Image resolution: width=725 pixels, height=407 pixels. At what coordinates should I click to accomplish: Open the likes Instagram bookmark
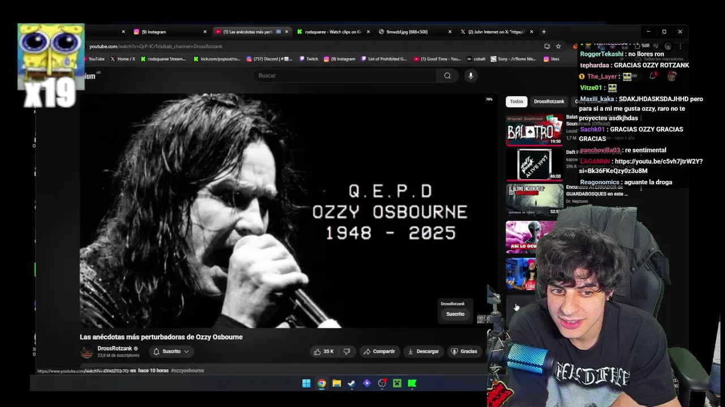(551, 59)
